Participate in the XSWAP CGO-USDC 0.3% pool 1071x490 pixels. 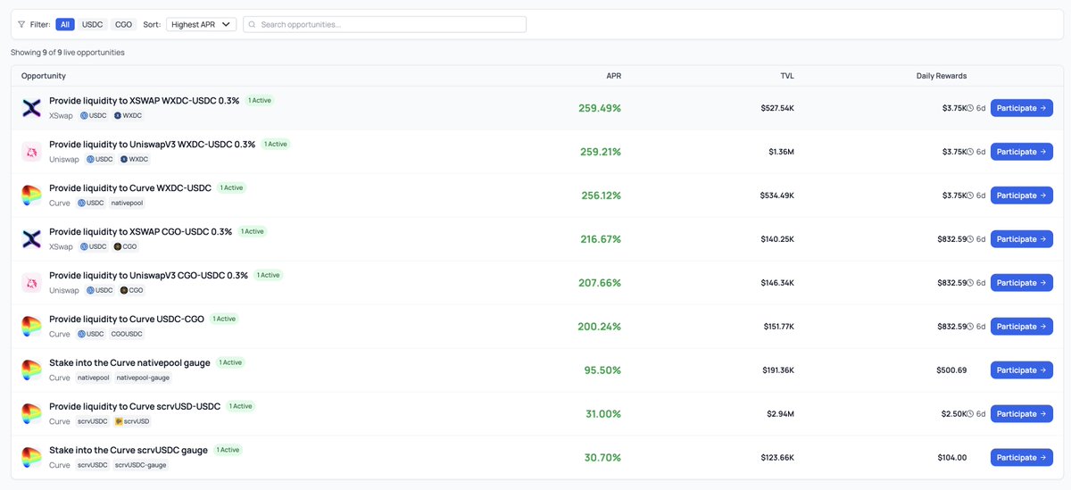pyautogui.click(x=1021, y=239)
